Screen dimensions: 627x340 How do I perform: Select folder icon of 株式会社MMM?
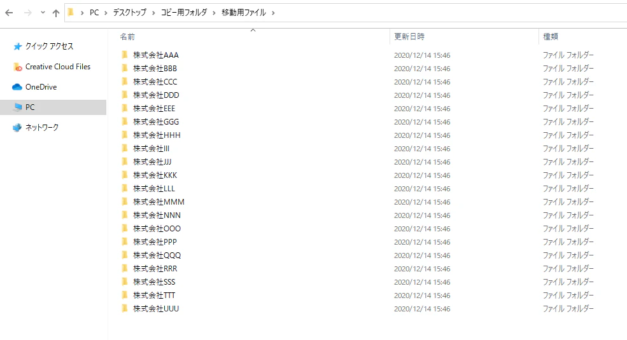pyautogui.click(x=125, y=201)
